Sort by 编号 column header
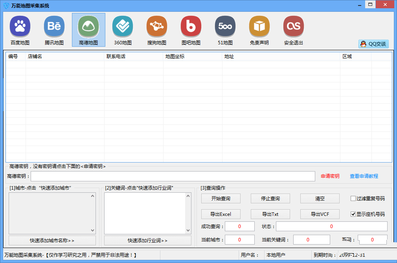Screen dimensions: 397x263 (16, 57)
